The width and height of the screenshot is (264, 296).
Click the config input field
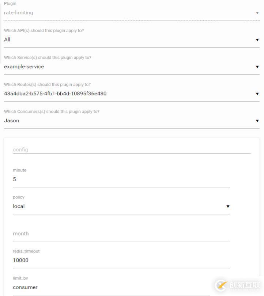[132, 150]
